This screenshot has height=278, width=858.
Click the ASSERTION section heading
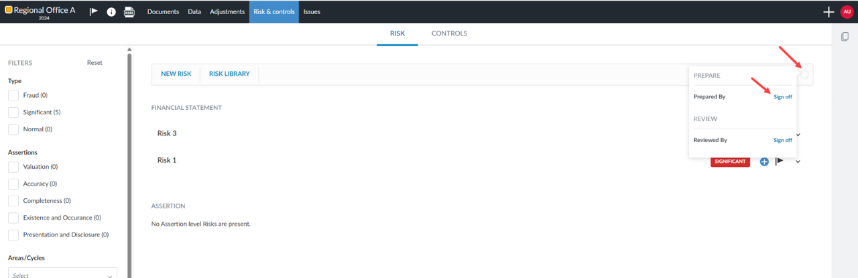pyautogui.click(x=168, y=206)
